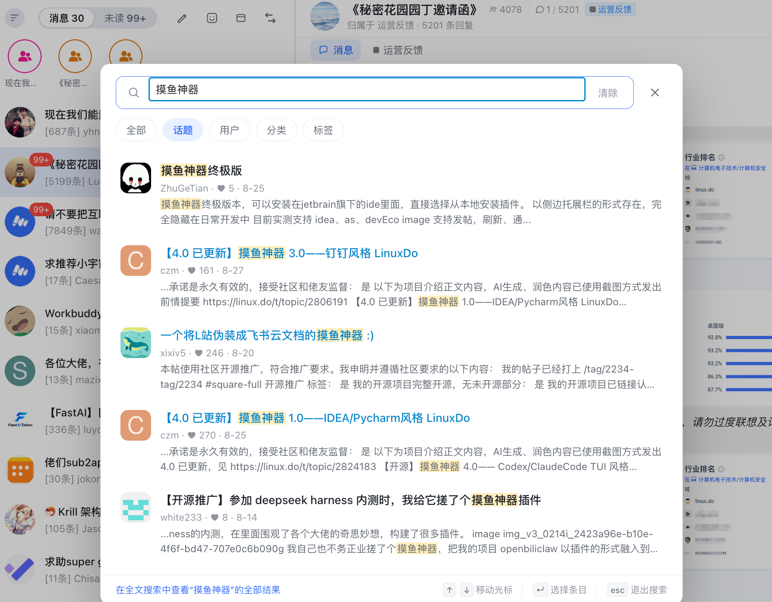The width and height of the screenshot is (772, 602).
Task: Click the esc key hint
Action: [x=618, y=590]
